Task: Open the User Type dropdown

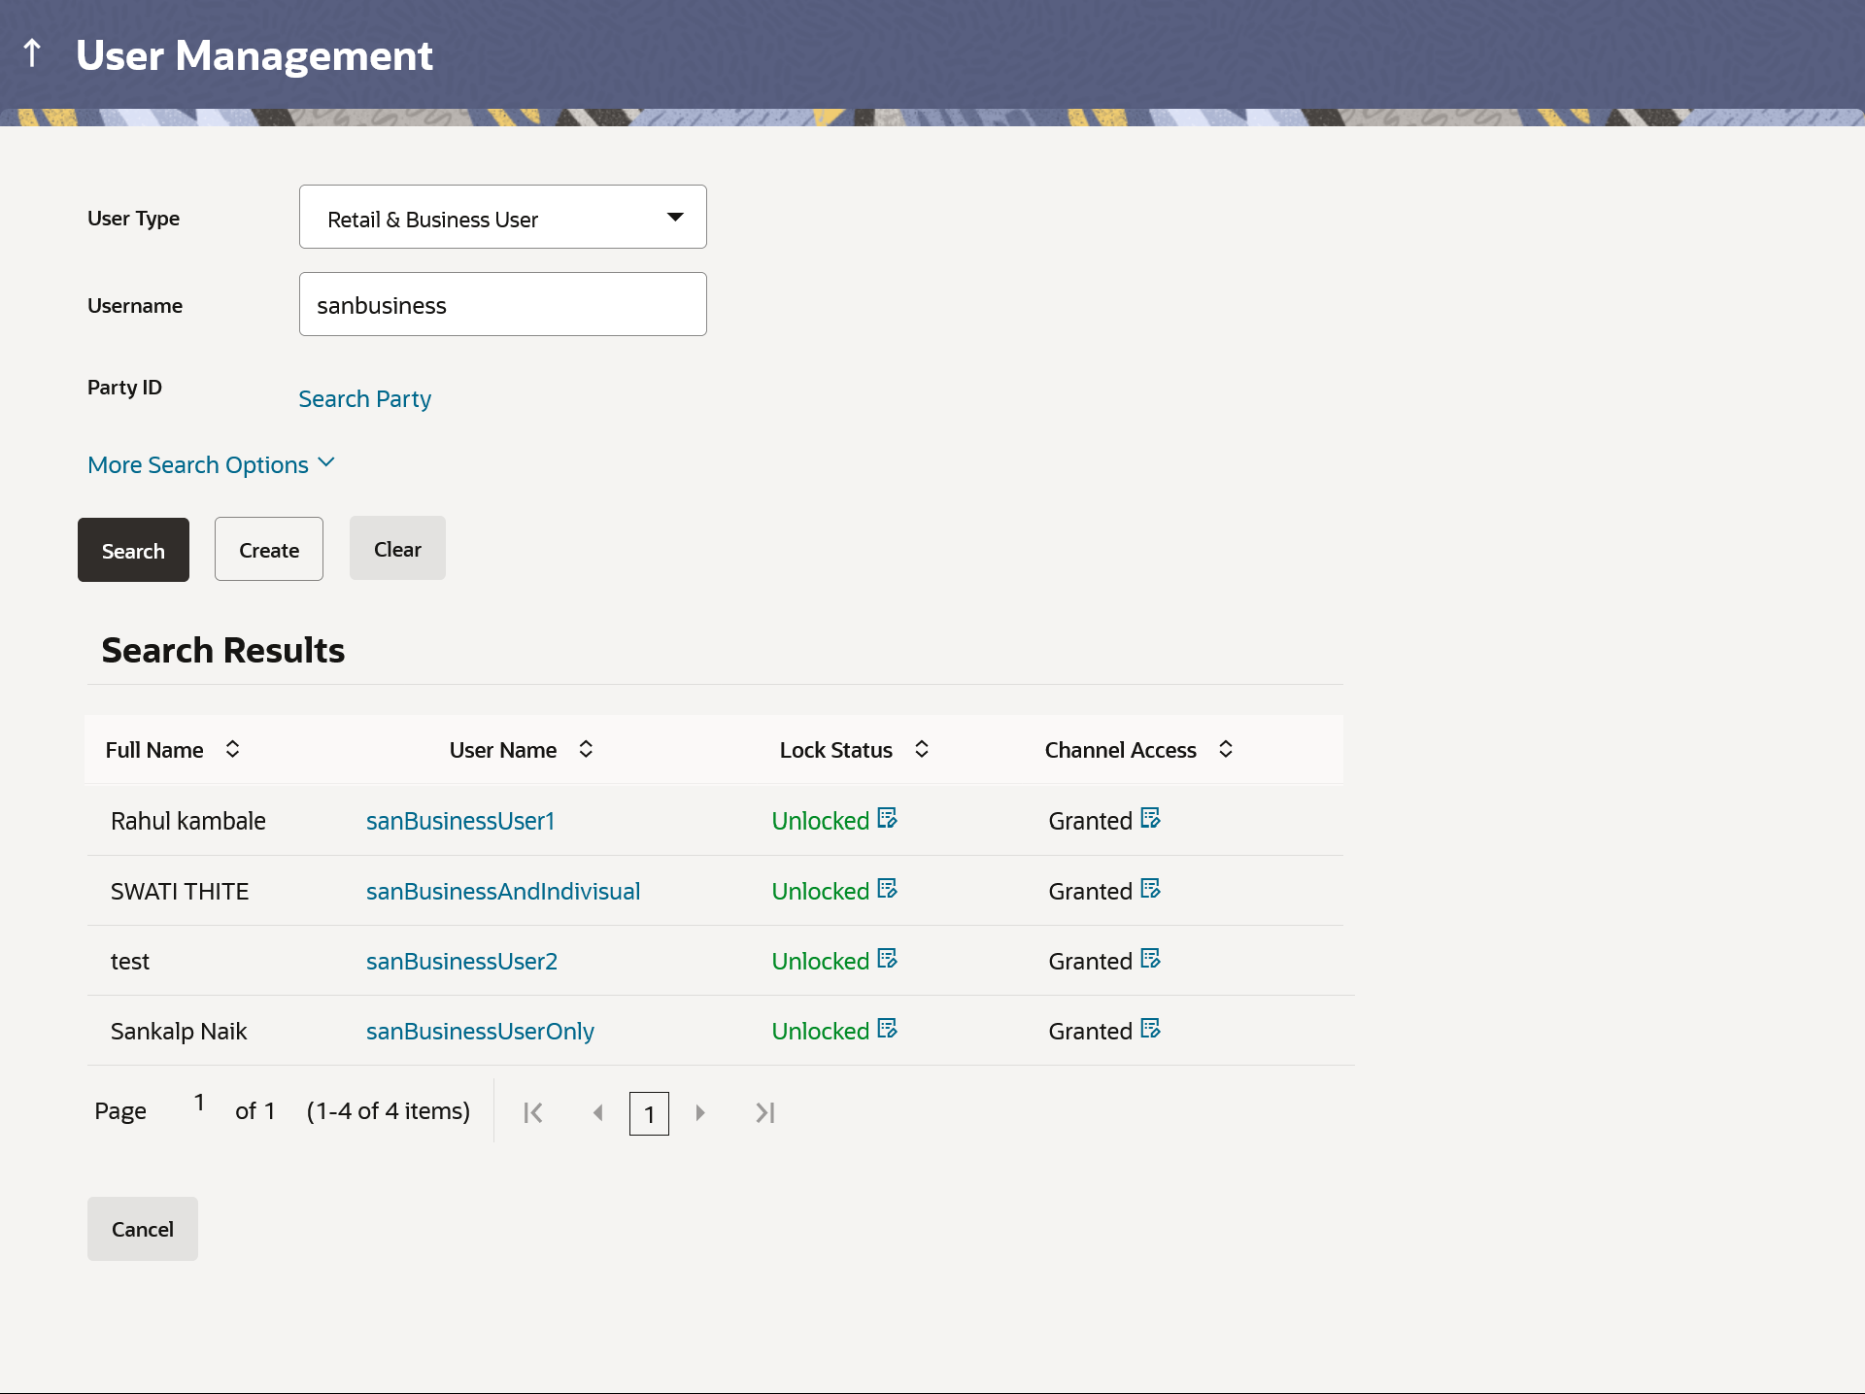Action: (502, 218)
